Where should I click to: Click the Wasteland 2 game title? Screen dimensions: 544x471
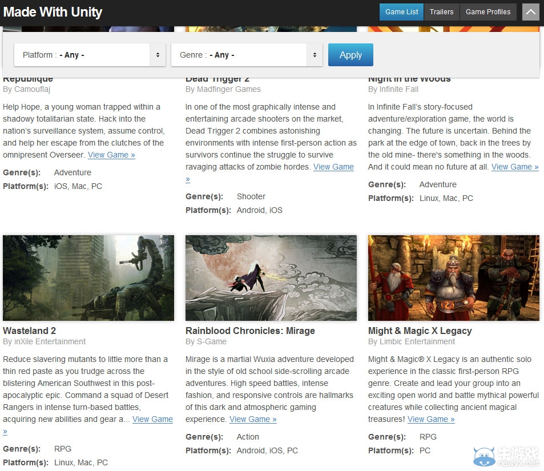point(30,331)
